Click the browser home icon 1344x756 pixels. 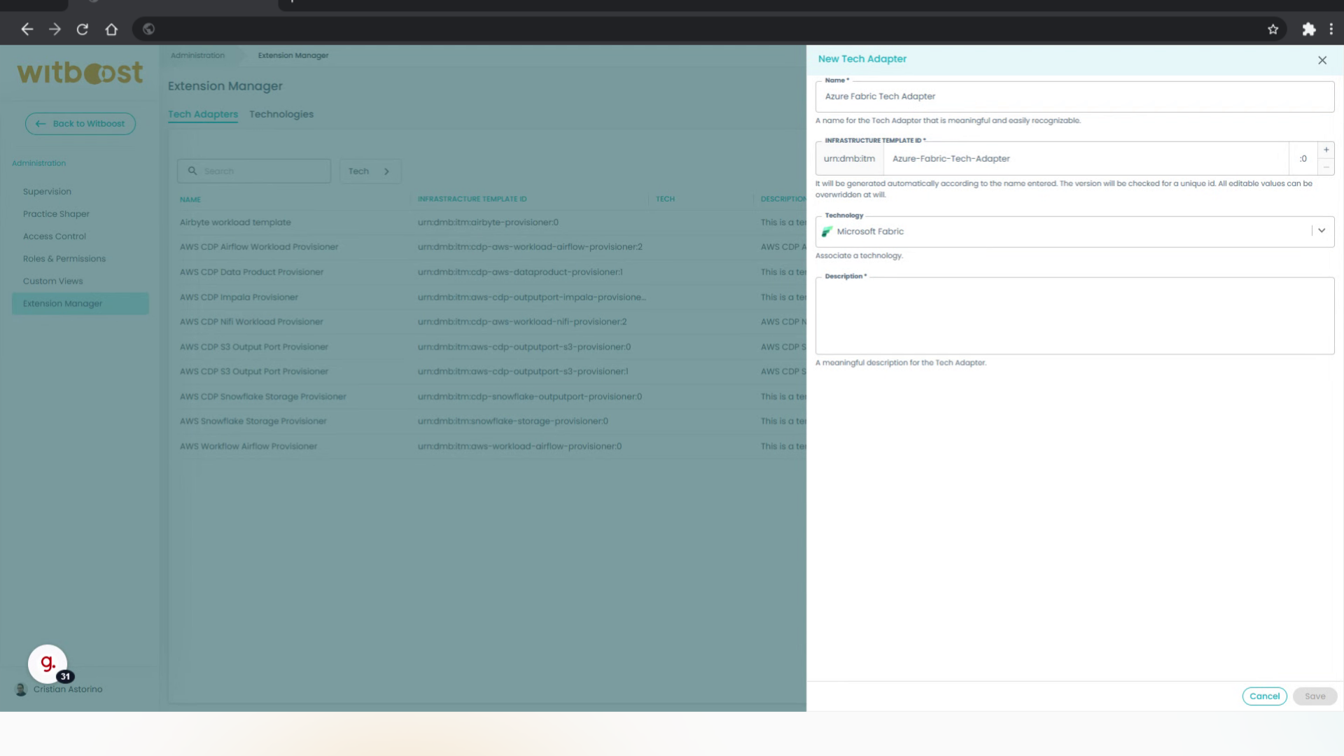(111, 29)
